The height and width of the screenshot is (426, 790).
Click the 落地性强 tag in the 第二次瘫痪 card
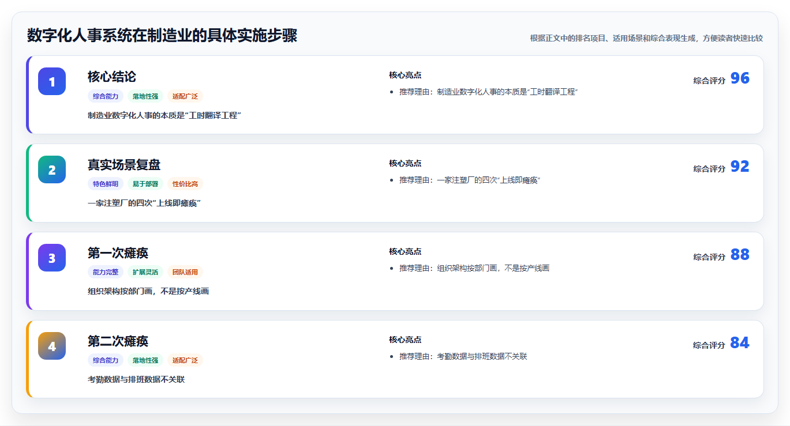145,360
